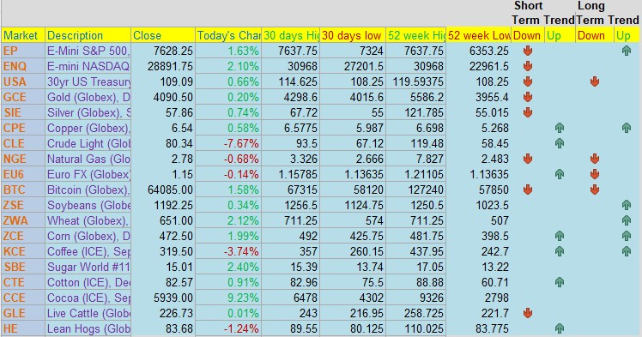642x337 pixels.
Task: Click the short-term down arrow in EP row
Action: pyautogui.click(x=528, y=51)
